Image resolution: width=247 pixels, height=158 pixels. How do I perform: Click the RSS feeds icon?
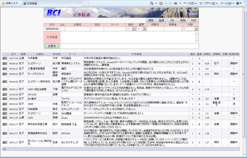pyautogui.click(x=161, y=3)
